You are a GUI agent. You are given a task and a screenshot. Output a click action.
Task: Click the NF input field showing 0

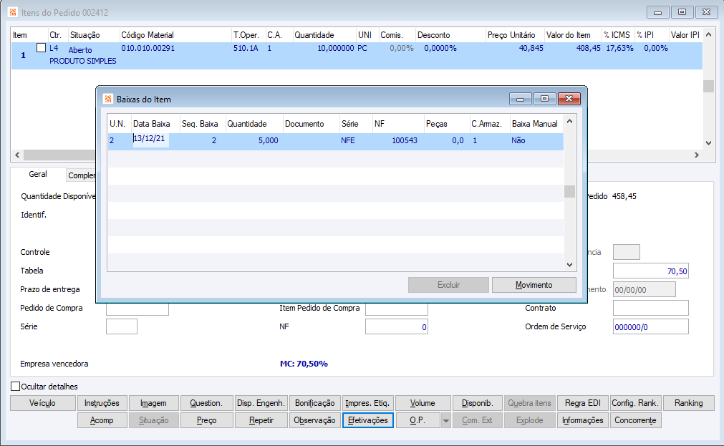[397, 326]
